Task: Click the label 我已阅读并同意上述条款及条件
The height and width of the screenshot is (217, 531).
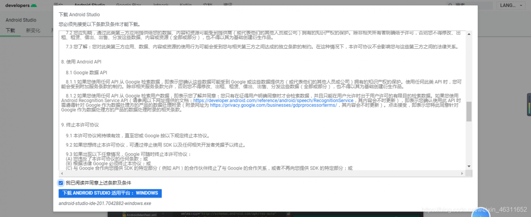Action: pyautogui.click(x=98, y=183)
